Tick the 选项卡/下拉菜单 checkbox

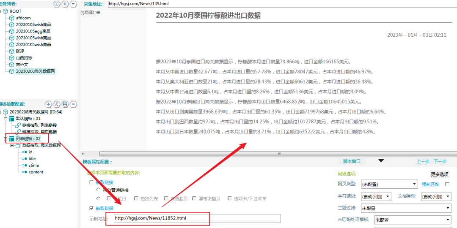[230, 198]
